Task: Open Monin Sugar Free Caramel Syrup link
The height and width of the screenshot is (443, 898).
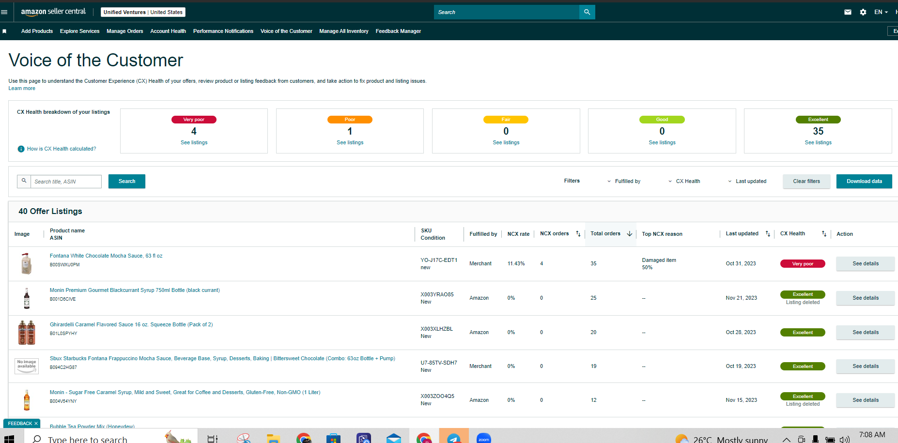Action: click(185, 393)
